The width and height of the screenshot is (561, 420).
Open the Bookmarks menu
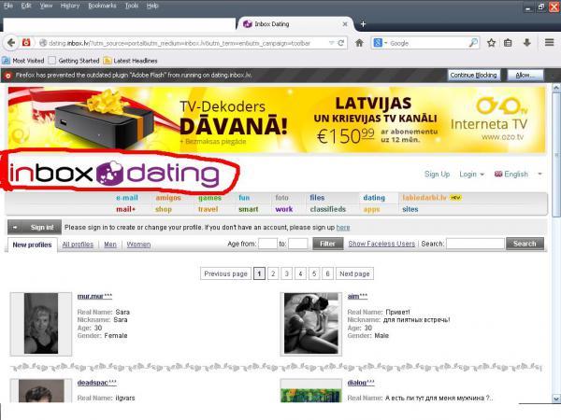click(x=102, y=6)
